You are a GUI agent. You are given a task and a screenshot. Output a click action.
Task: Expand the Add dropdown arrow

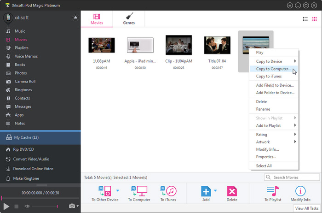pyautogui.click(x=215, y=190)
